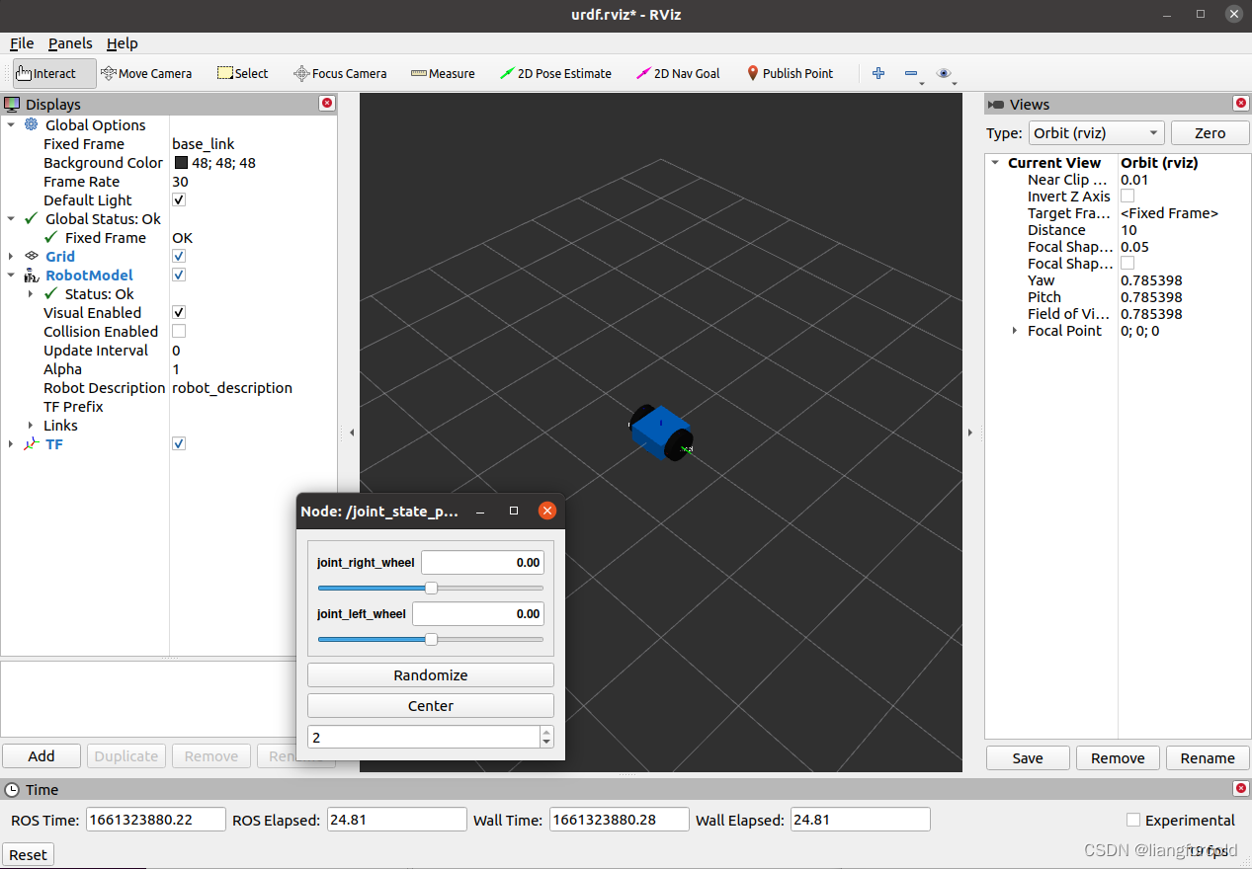Close the Views panel
The height and width of the screenshot is (869, 1252).
(1241, 104)
